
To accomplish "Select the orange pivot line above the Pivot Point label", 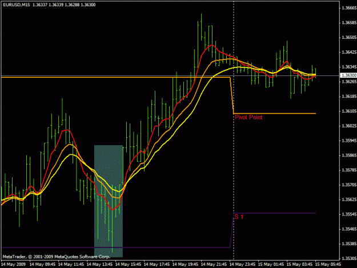I will pyautogui.click(x=275, y=113).
